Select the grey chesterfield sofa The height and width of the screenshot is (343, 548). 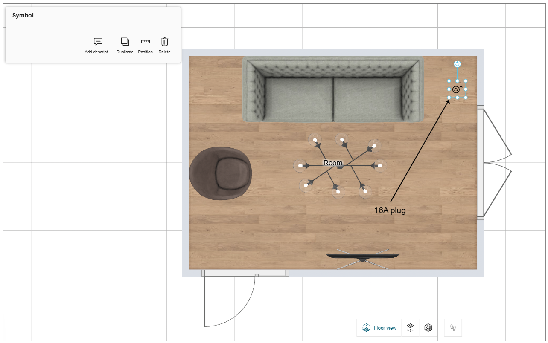333,89
